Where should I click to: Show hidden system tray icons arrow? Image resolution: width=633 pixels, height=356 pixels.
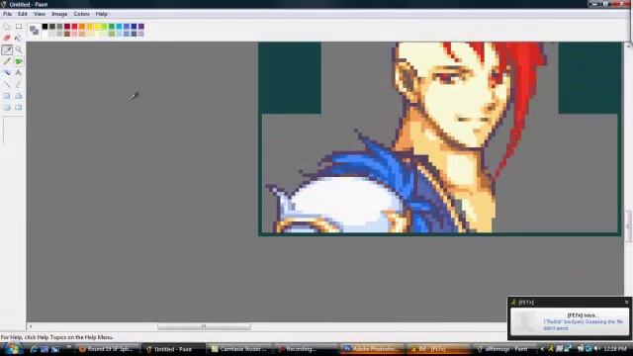pyautogui.click(x=542, y=349)
